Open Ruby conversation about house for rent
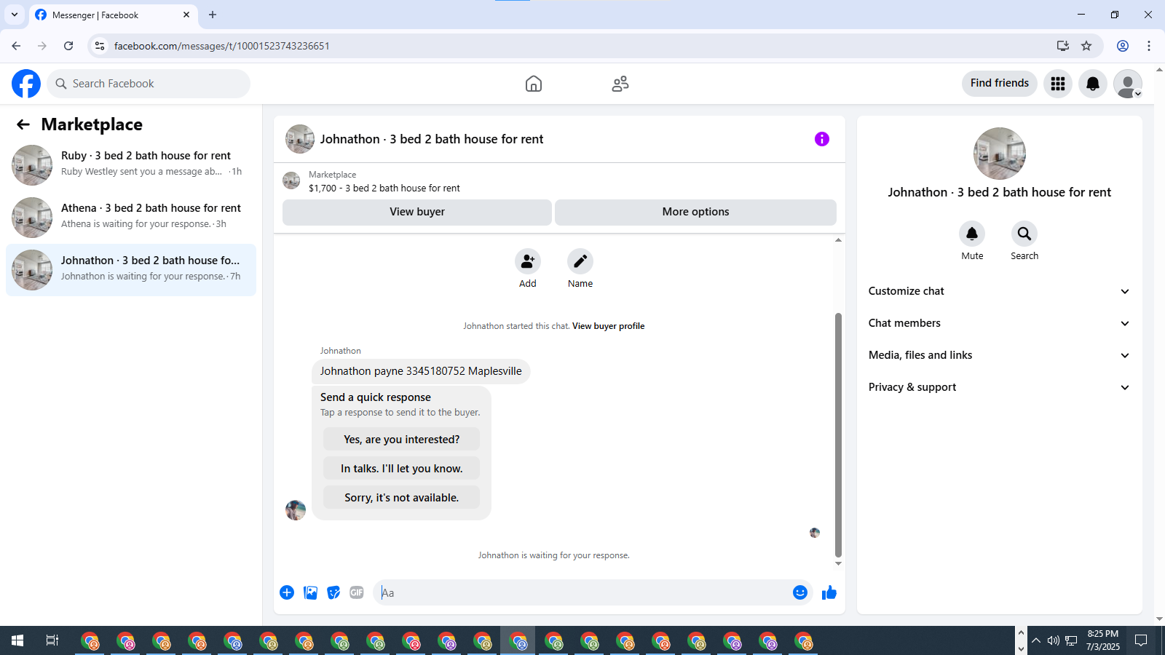The width and height of the screenshot is (1165, 655). click(131, 165)
